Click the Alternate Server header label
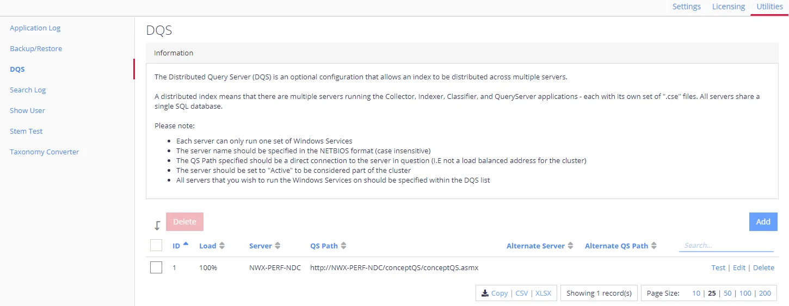Screen dimensions: 789x306 [x=535, y=246]
